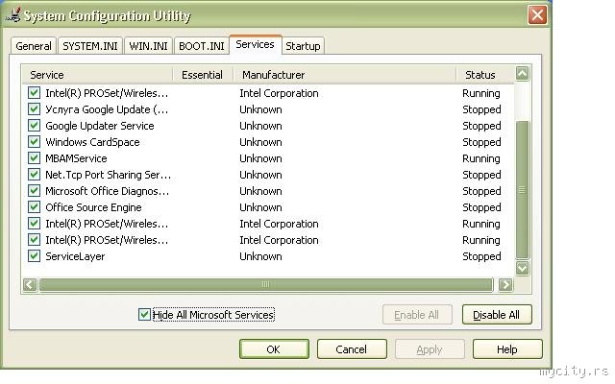Disable the Office Source Engine checkbox

(x=35, y=207)
